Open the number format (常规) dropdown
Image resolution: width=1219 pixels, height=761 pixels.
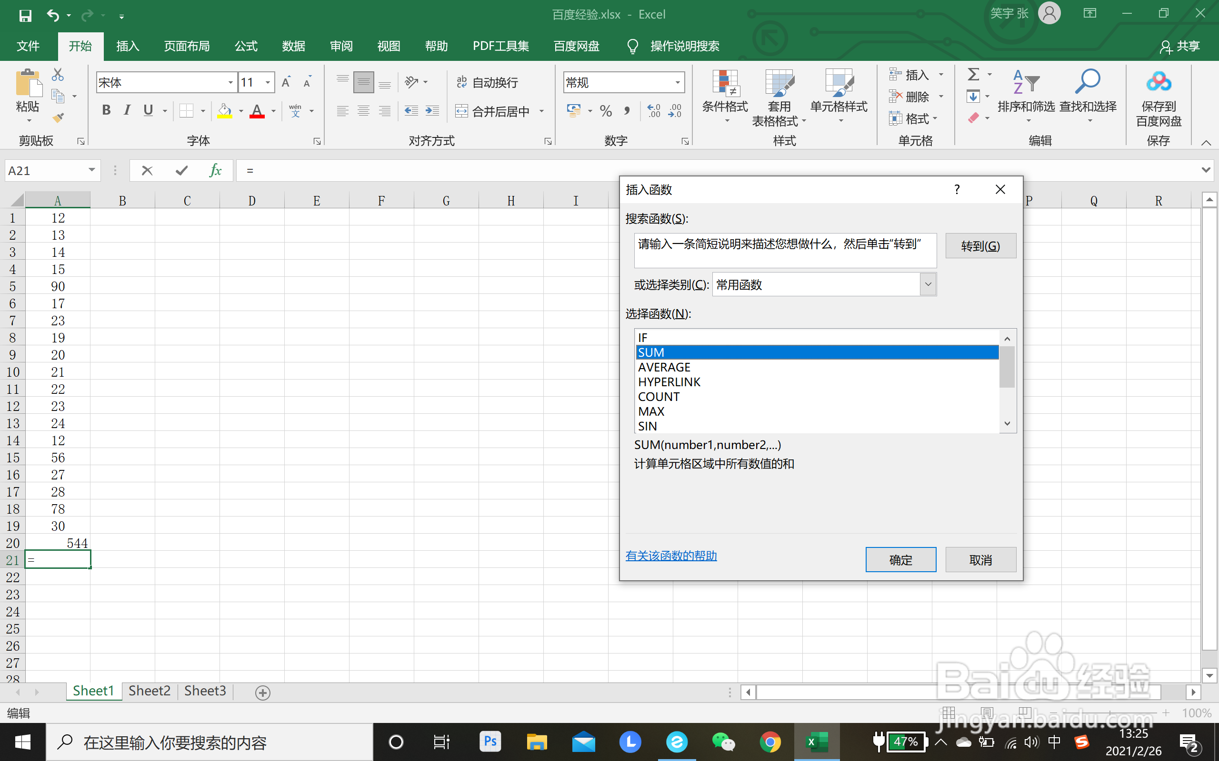pos(678,82)
